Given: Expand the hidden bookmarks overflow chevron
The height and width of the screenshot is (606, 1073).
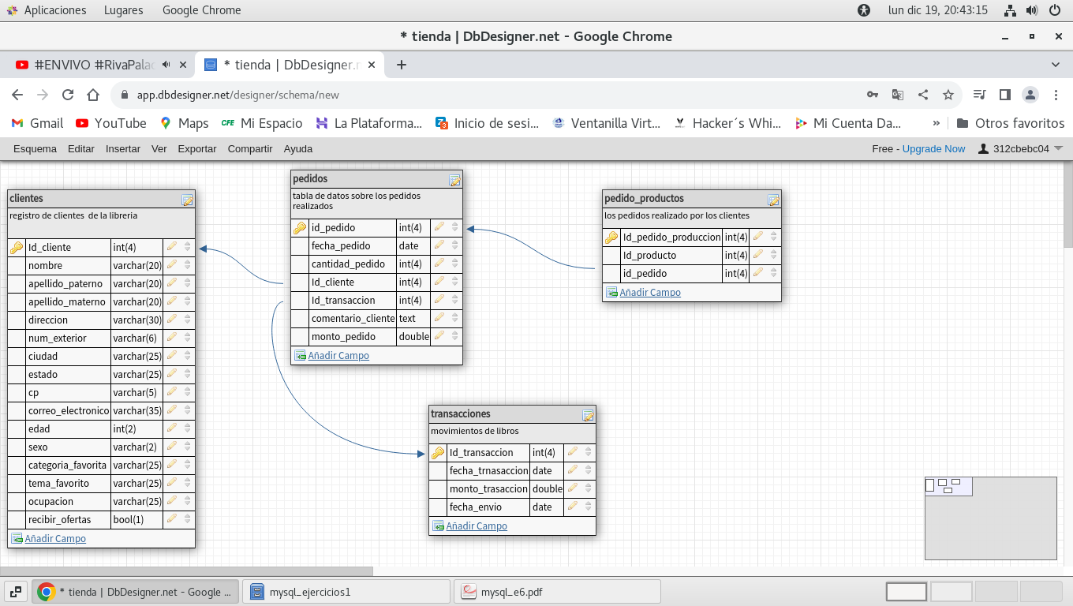Looking at the screenshot, I should (937, 123).
